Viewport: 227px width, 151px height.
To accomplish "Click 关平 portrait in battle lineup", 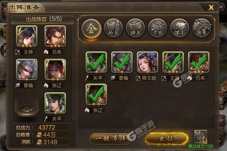I will point(55,103).
